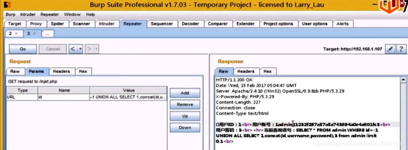Screen dimensions: 408x150
Task: Add a new Repeater tab with the ... tab
Action: 47,33
